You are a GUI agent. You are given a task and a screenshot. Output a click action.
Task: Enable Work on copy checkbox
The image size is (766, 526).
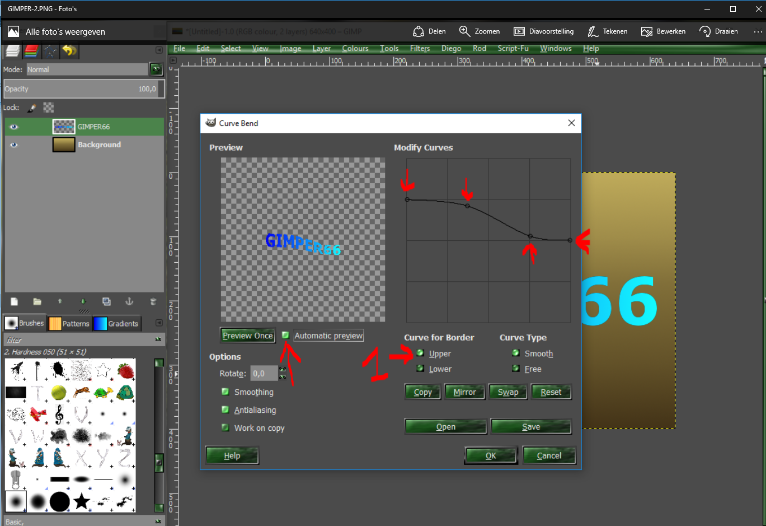pos(225,427)
